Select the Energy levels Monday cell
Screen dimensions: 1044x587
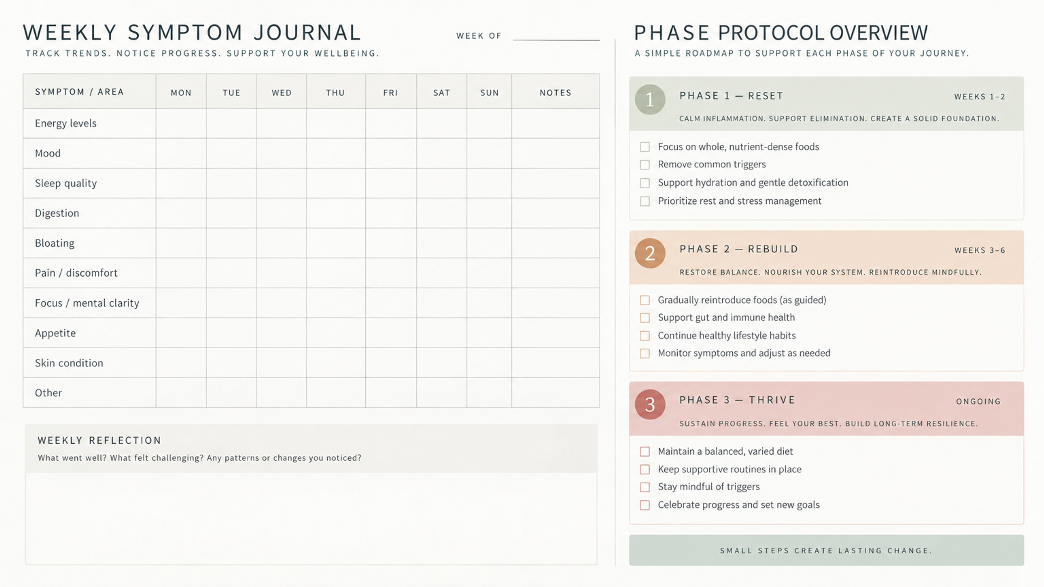point(181,124)
